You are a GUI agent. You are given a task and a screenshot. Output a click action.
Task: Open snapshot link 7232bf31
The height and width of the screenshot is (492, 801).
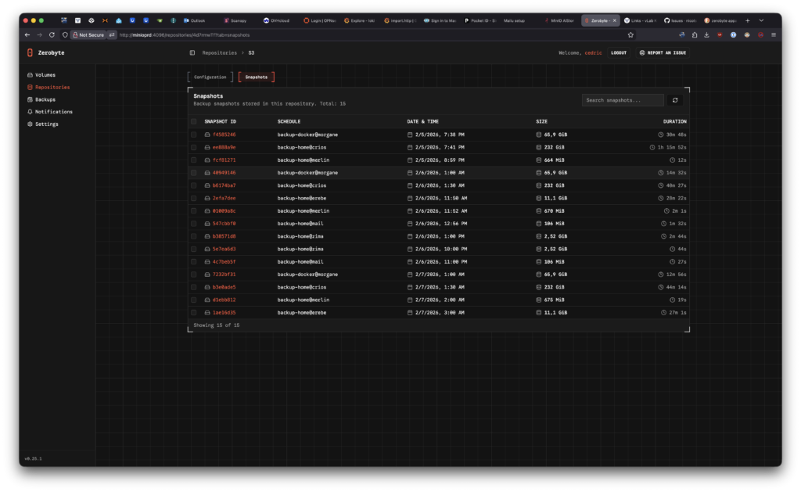(224, 275)
